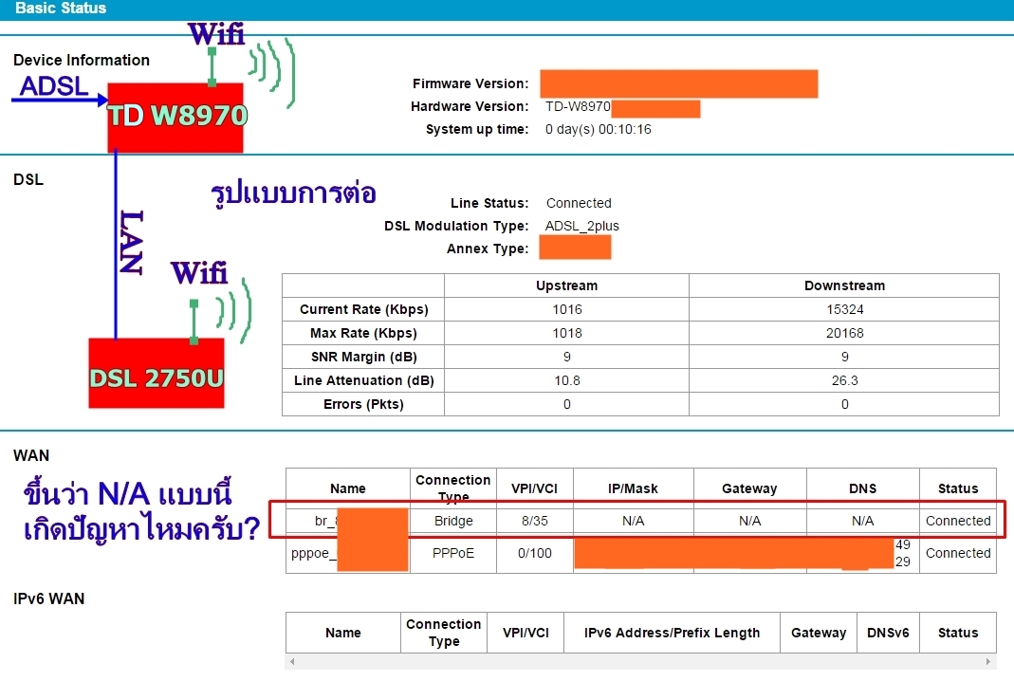Click the upstream errors value "0"

click(567, 404)
